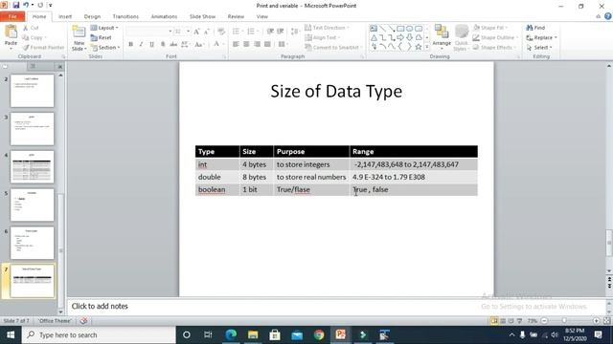
Task: Expand Text Direction options
Action: pos(327,28)
